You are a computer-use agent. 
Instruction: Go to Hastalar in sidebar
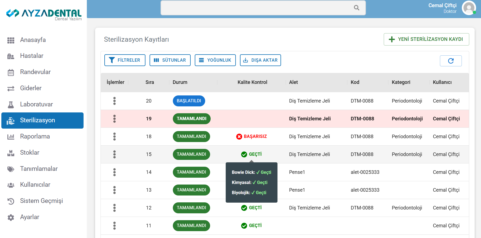(x=32, y=56)
